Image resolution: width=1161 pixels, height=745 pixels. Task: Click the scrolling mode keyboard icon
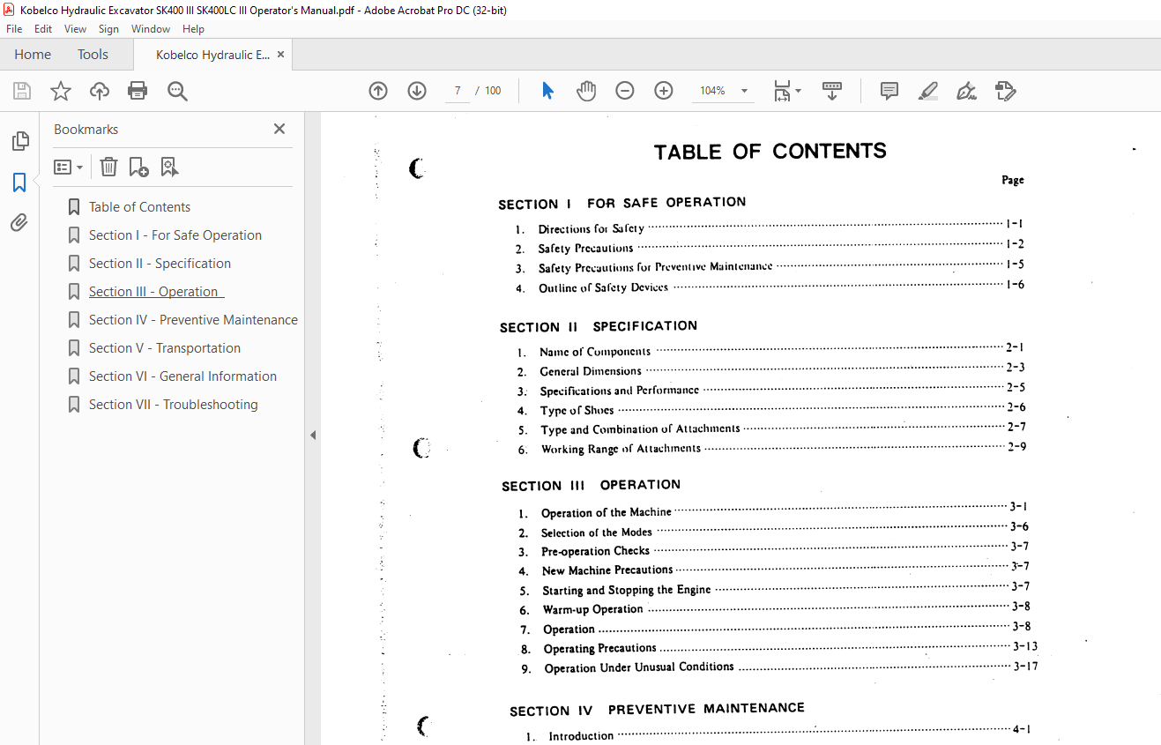point(832,91)
